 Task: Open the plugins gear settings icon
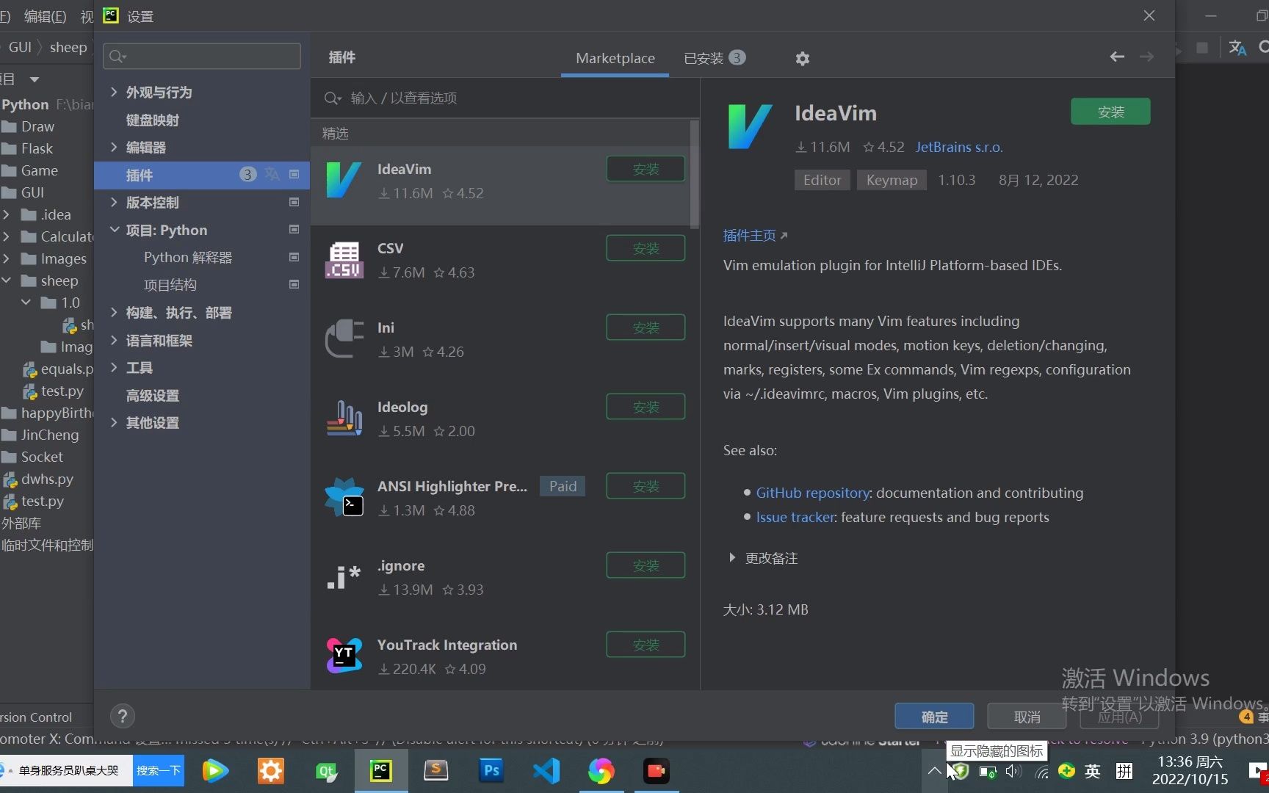click(x=802, y=59)
